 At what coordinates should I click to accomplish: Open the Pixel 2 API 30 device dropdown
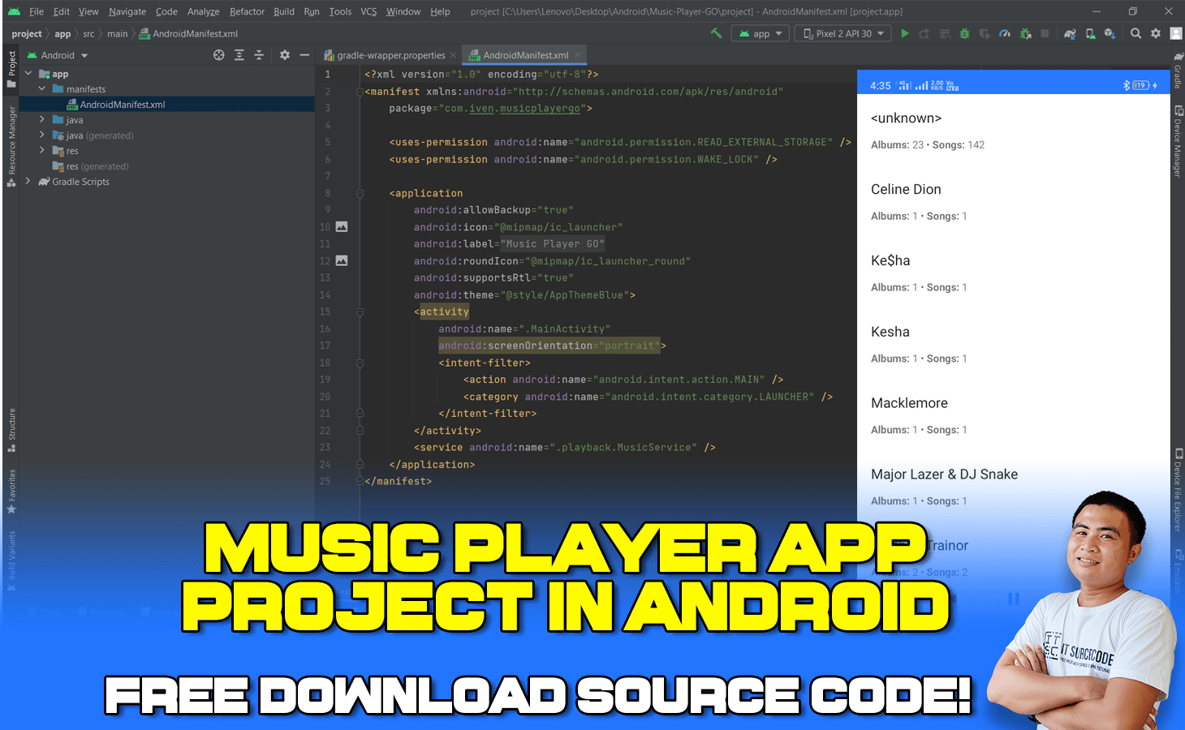coord(842,33)
